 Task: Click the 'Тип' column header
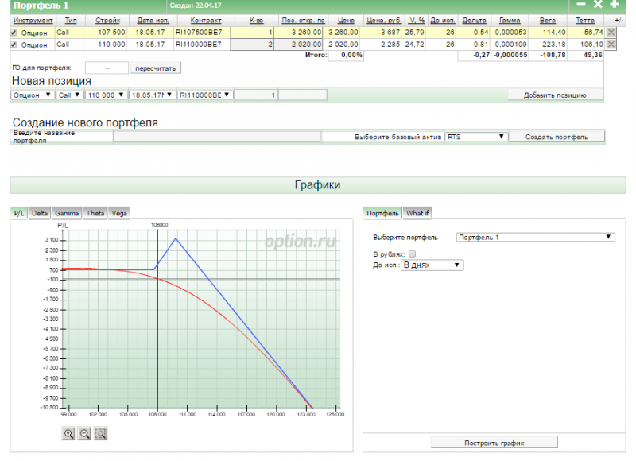(x=71, y=21)
